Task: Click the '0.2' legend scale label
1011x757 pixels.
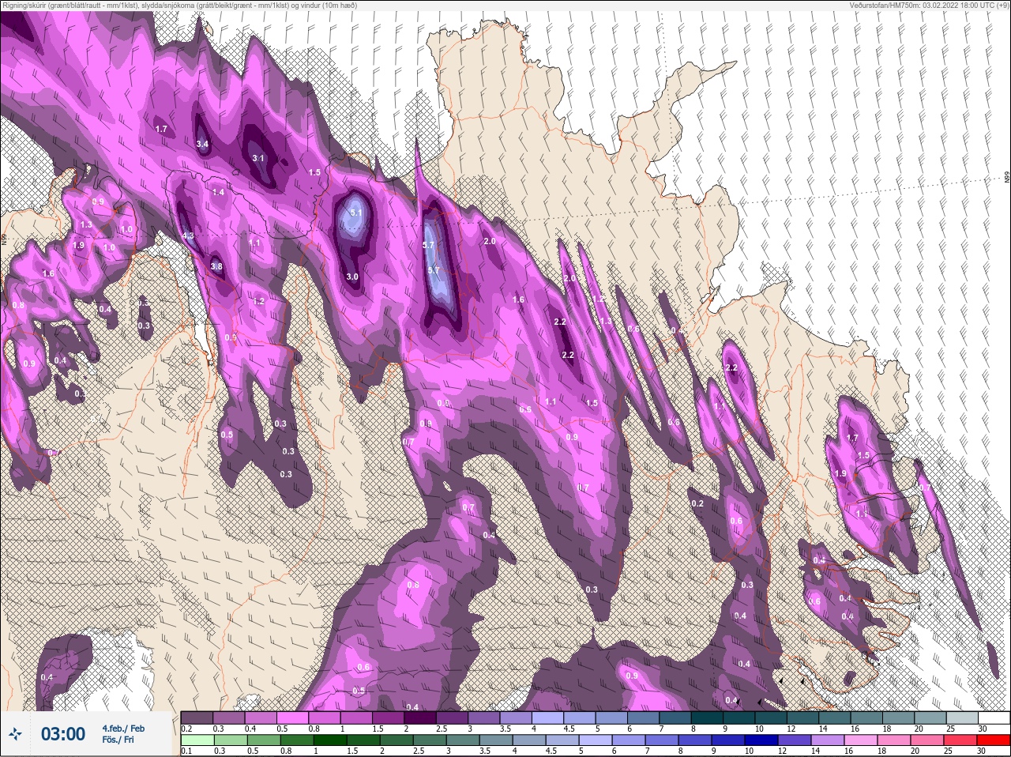Action: click(186, 729)
